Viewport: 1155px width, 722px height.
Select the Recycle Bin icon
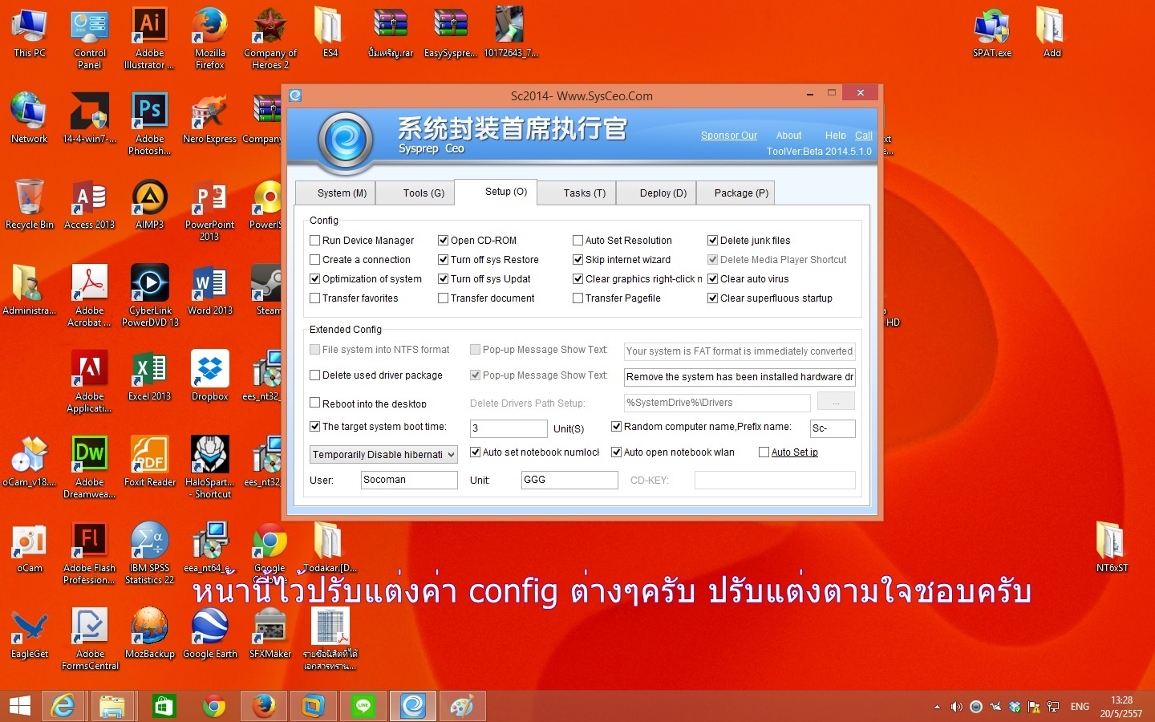(x=30, y=204)
